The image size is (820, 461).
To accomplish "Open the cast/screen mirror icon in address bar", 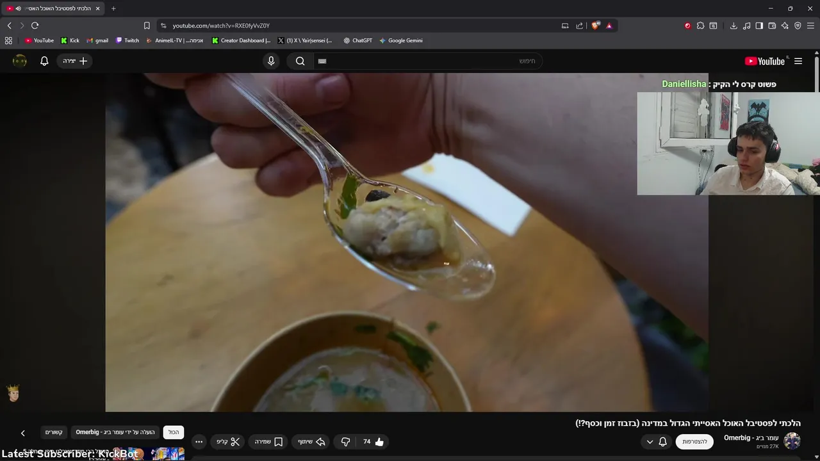I will click(x=565, y=26).
